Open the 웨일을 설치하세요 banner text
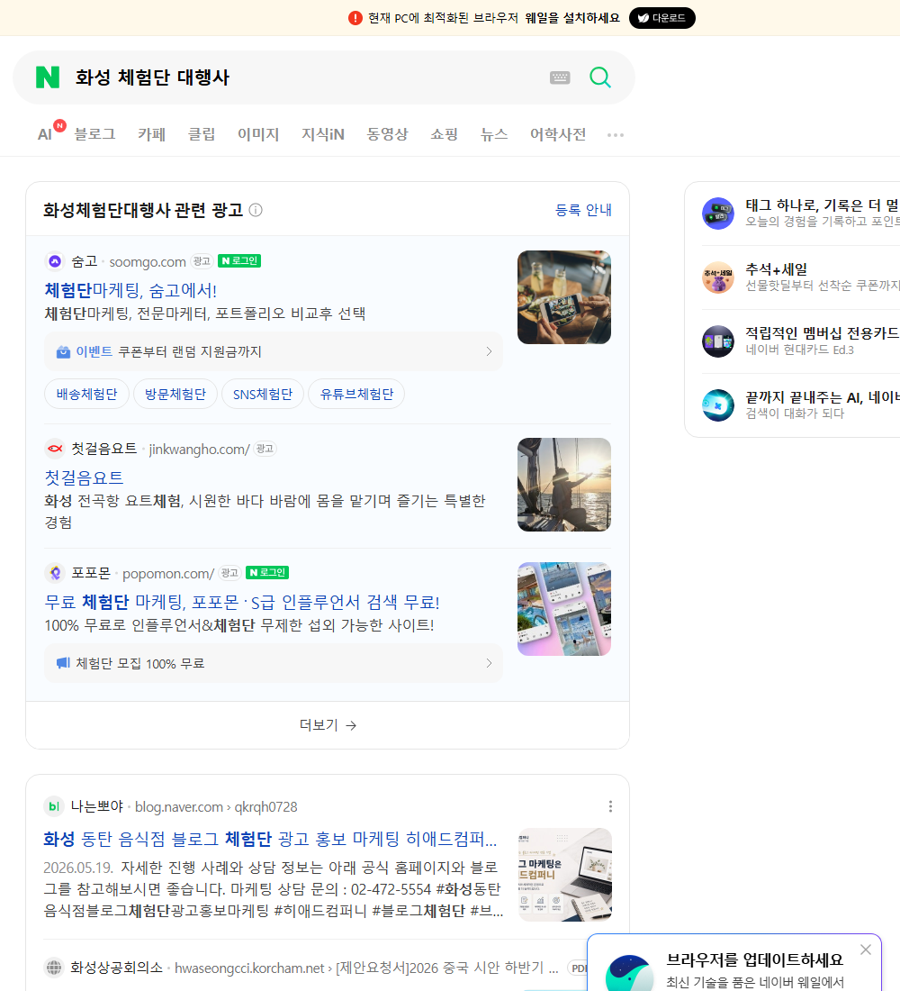The height and width of the screenshot is (991, 900). click(572, 18)
